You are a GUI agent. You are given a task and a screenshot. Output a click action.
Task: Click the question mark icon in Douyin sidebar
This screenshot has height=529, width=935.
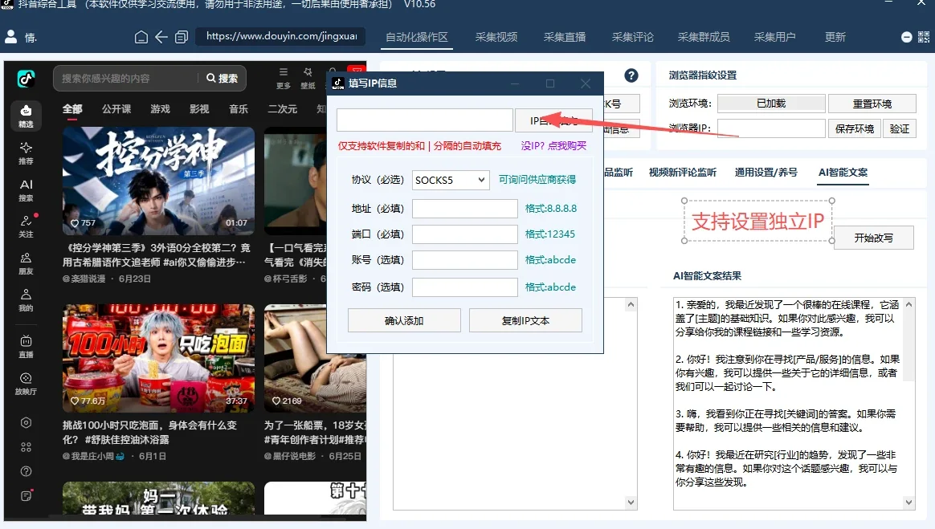pos(26,471)
